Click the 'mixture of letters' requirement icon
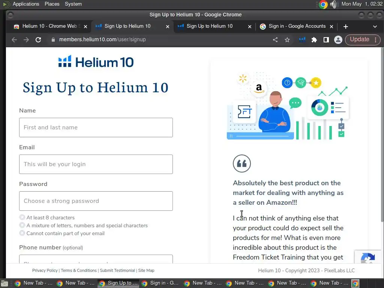Image resolution: width=384 pixels, height=288 pixels. point(22,225)
